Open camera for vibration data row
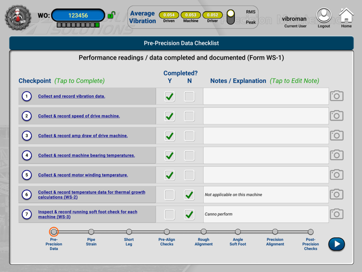Screen dimensions: 362x272 pos(337,96)
